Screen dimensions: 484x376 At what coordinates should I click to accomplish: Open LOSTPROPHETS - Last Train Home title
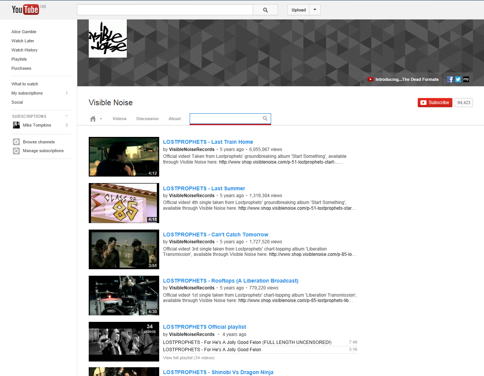click(208, 142)
